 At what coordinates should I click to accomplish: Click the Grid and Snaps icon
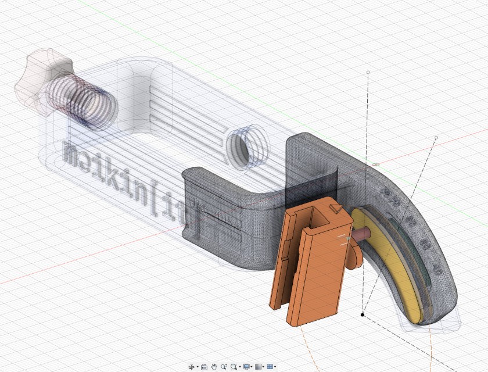[258, 367]
